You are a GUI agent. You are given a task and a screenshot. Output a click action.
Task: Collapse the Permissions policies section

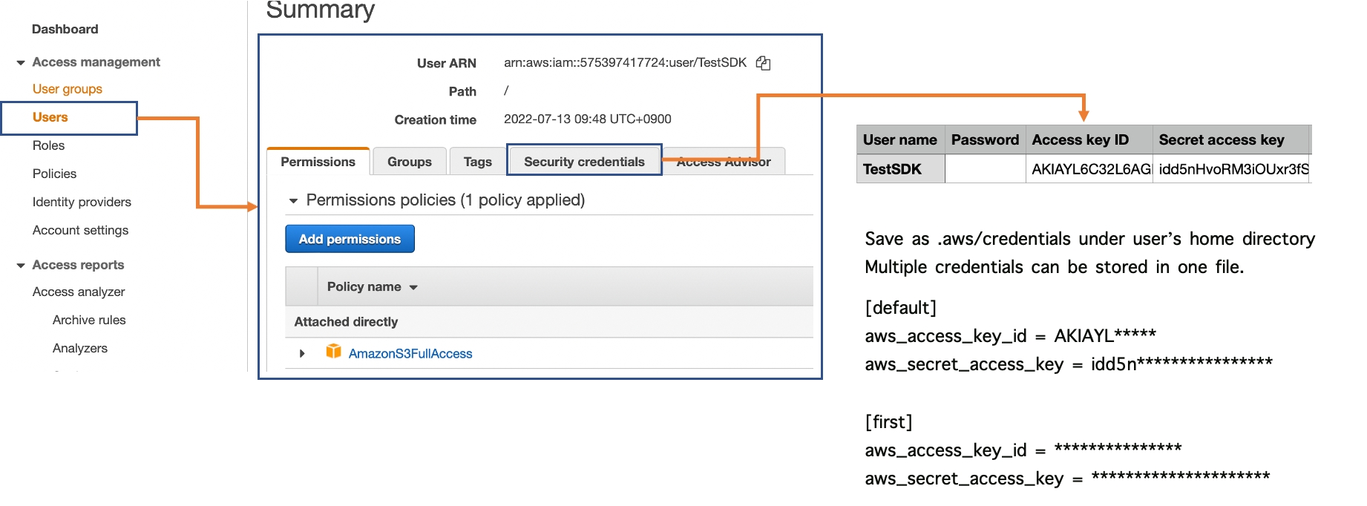coord(293,201)
